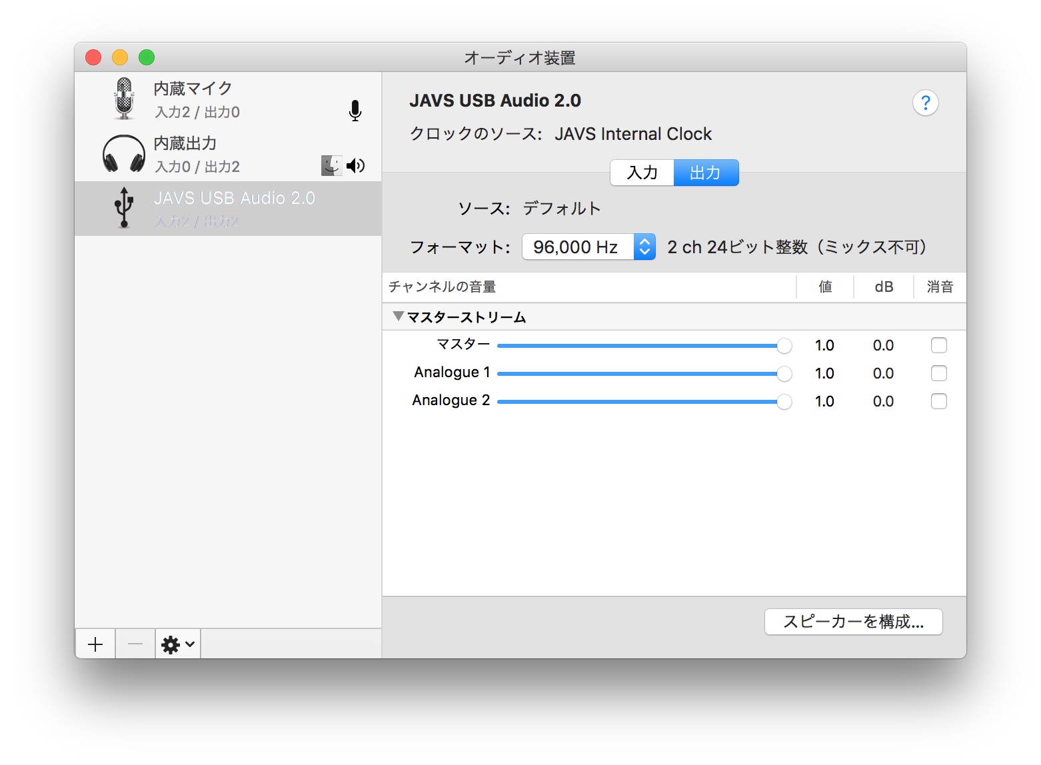This screenshot has width=1041, height=765.
Task: Click the チャンネルの音量 column header
Action: 443,287
